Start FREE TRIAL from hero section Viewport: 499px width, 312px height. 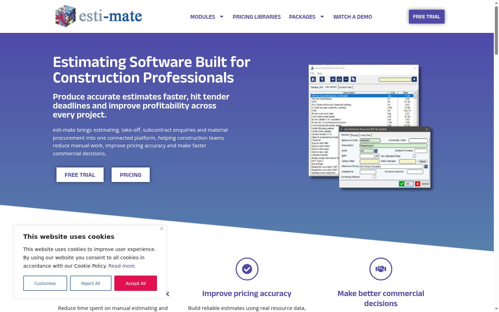pos(80,175)
